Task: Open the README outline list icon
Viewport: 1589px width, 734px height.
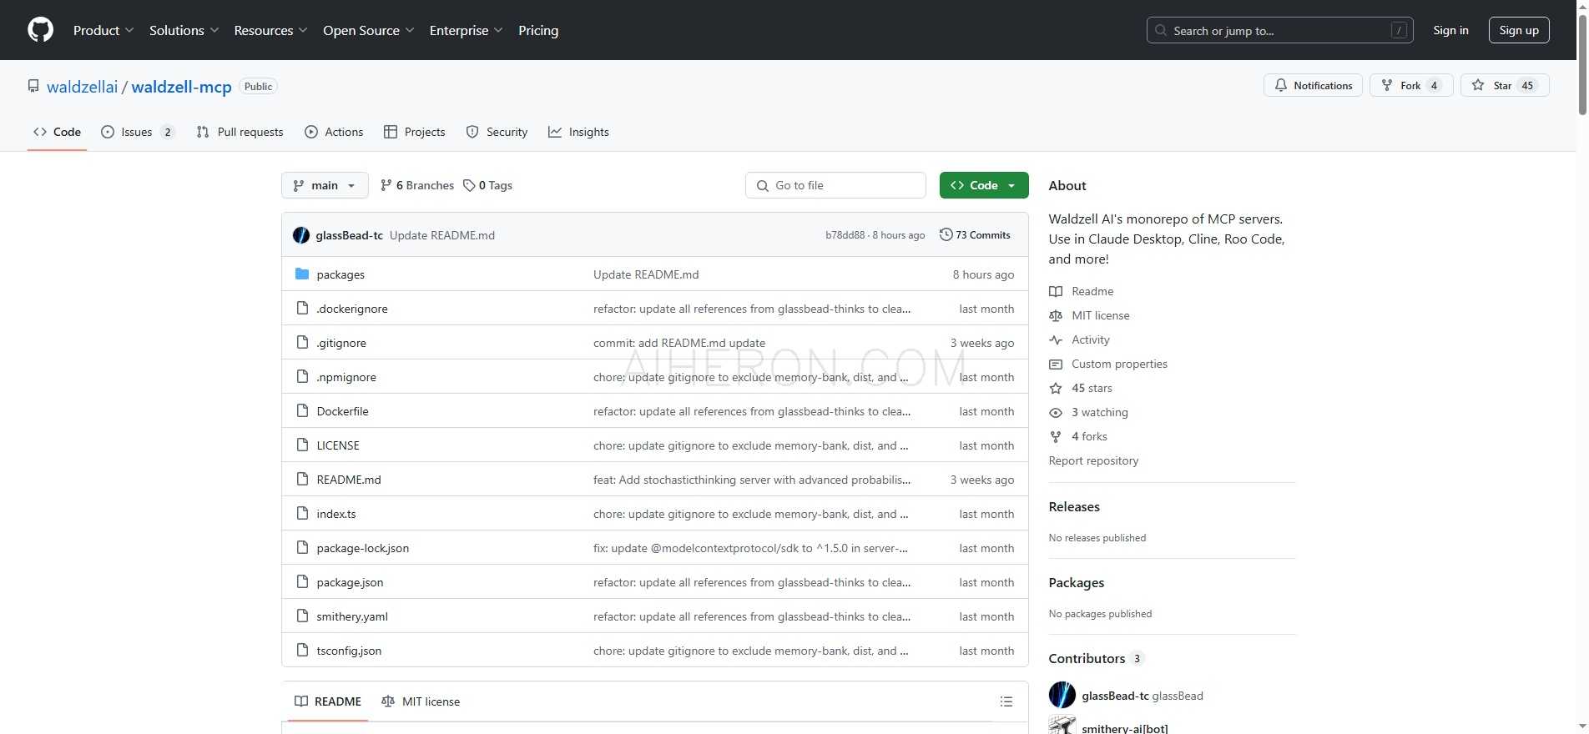Action: (1006, 701)
